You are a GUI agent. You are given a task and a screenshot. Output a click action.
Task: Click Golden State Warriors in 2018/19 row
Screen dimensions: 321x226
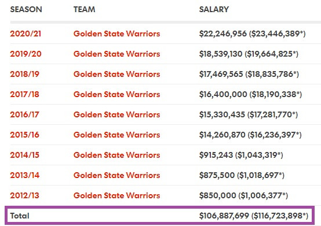pyautogui.click(x=116, y=74)
